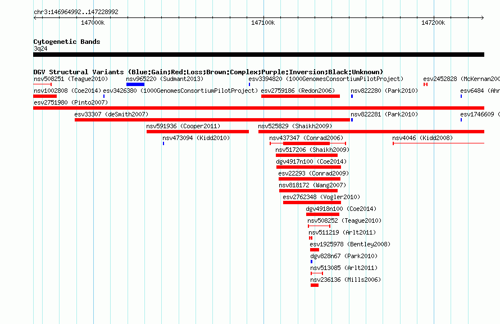Open the esv1746609 variant label

point(480,114)
